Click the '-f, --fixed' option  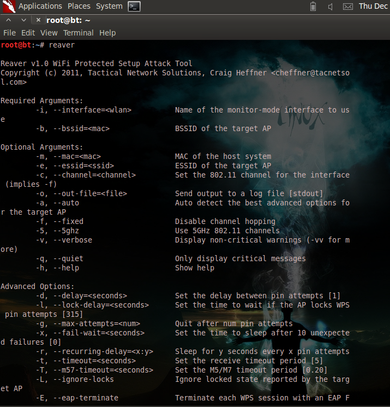tap(59, 221)
